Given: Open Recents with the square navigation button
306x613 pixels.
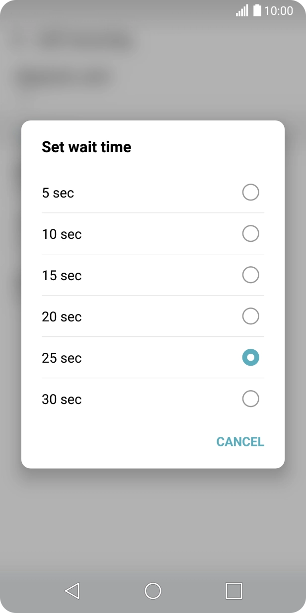Looking at the screenshot, I should 233,592.
